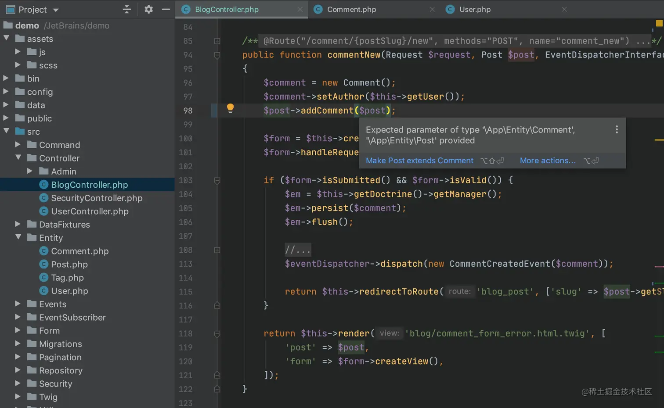Expand the Twig folder
The image size is (664, 408).
(18, 397)
